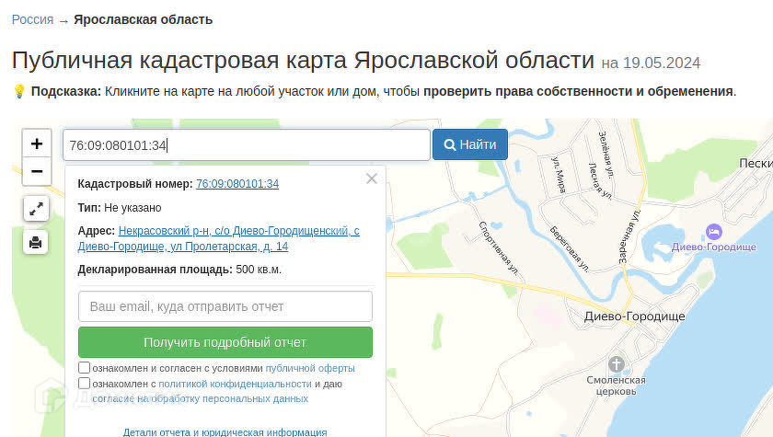
Task: Select the Тип: Не указано text
Action: coord(120,208)
